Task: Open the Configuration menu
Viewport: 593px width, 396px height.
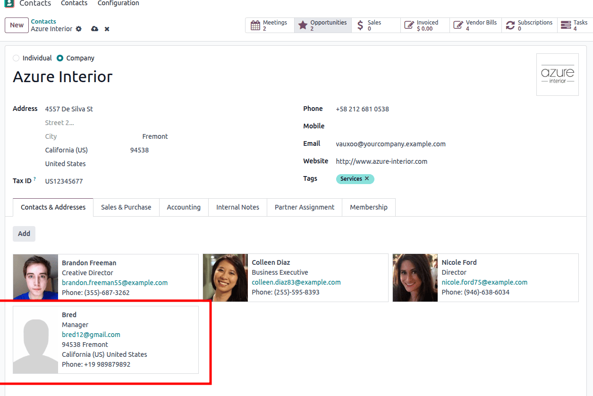Action: click(x=118, y=4)
